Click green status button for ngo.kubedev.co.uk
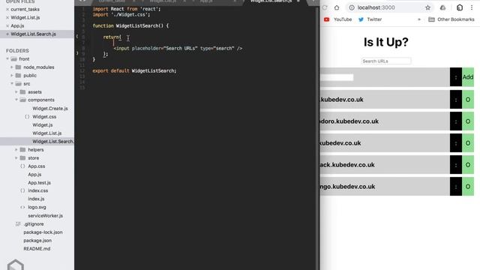The width and height of the screenshot is (480, 270). point(468,187)
